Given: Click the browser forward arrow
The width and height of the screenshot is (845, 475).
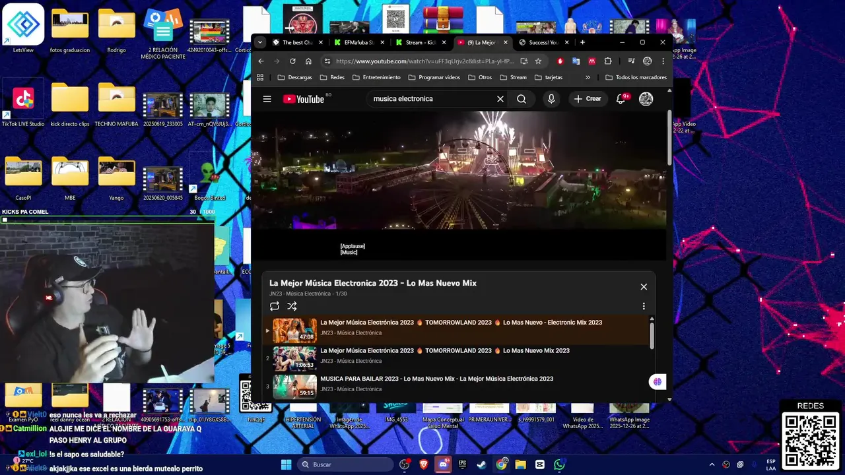Looking at the screenshot, I should click(277, 61).
